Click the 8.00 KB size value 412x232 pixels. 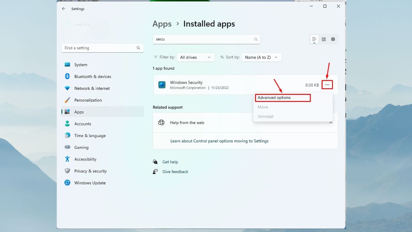point(312,85)
